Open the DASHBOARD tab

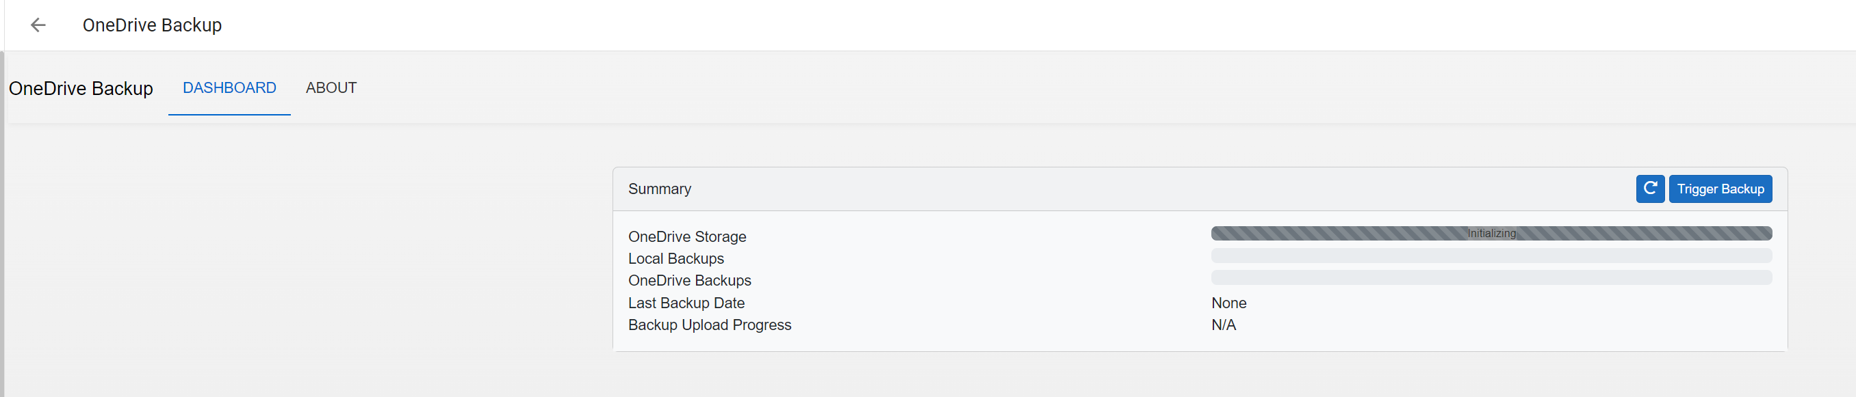[229, 87]
